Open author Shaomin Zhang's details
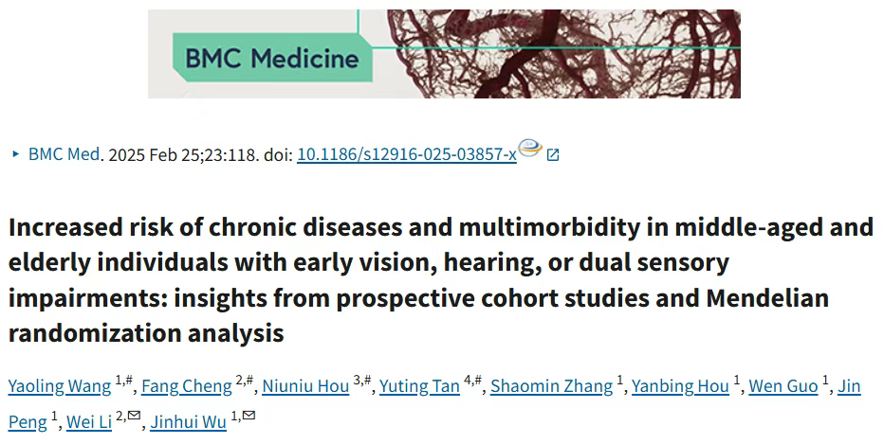884x444 pixels. tap(551, 386)
